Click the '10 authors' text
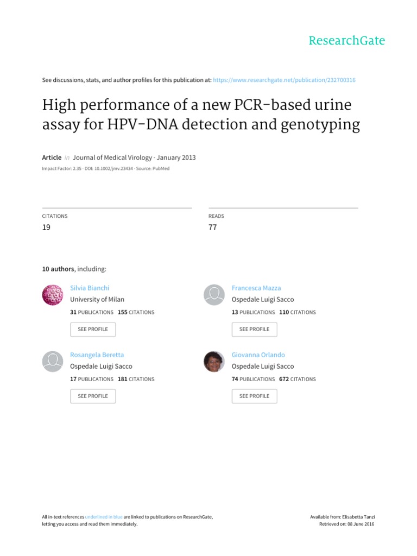 [59, 269]
